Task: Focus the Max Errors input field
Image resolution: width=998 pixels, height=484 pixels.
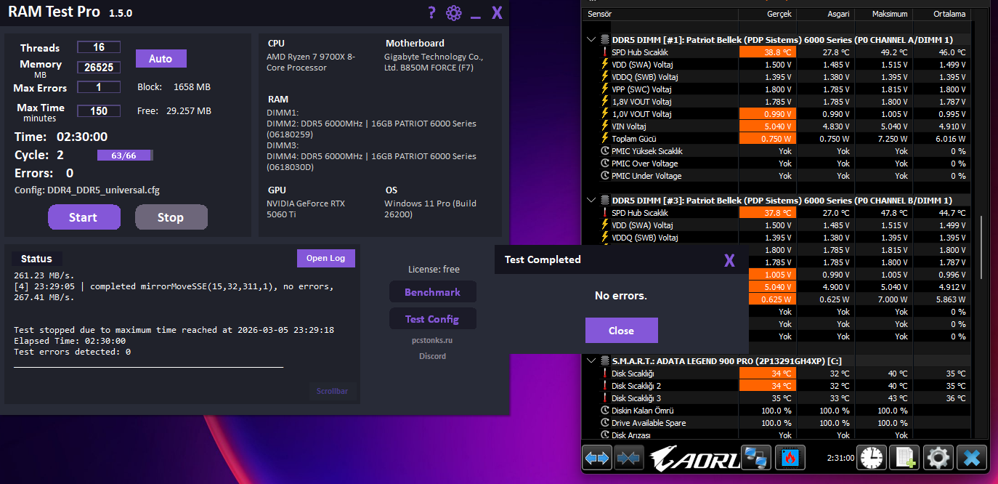Action: click(99, 87)
